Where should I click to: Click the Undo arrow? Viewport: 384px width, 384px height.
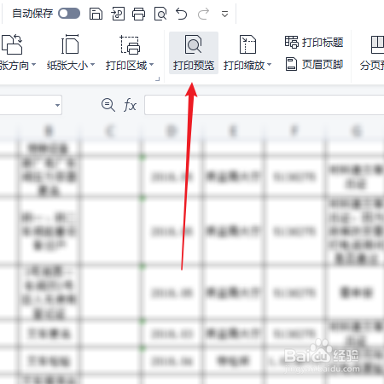coord(182,14)
